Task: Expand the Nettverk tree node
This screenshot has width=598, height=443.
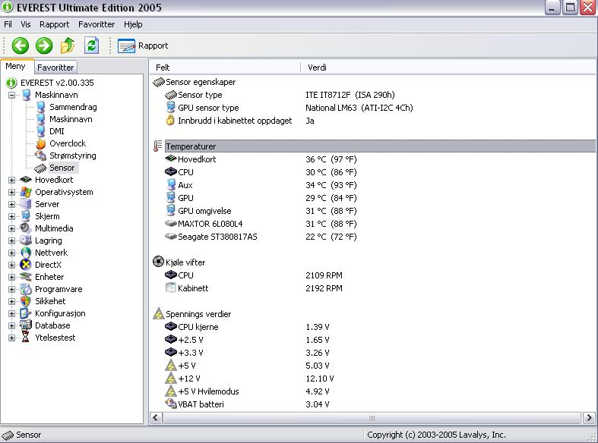Action: [12, 253]
